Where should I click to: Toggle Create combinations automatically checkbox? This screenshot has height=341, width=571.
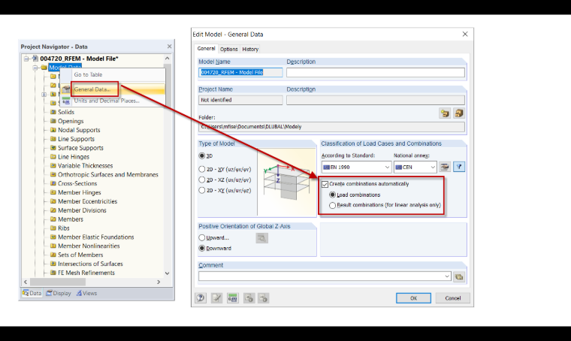325,184
